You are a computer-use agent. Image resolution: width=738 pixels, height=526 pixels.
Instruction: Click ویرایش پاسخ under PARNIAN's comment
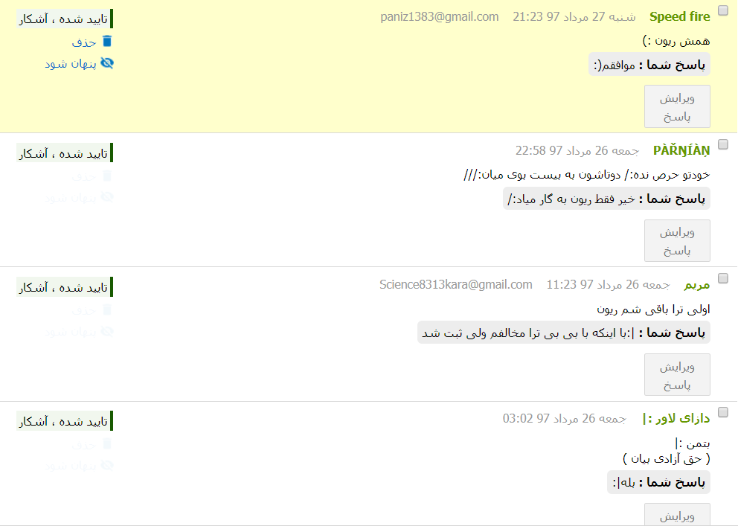(x=677, y=240)
